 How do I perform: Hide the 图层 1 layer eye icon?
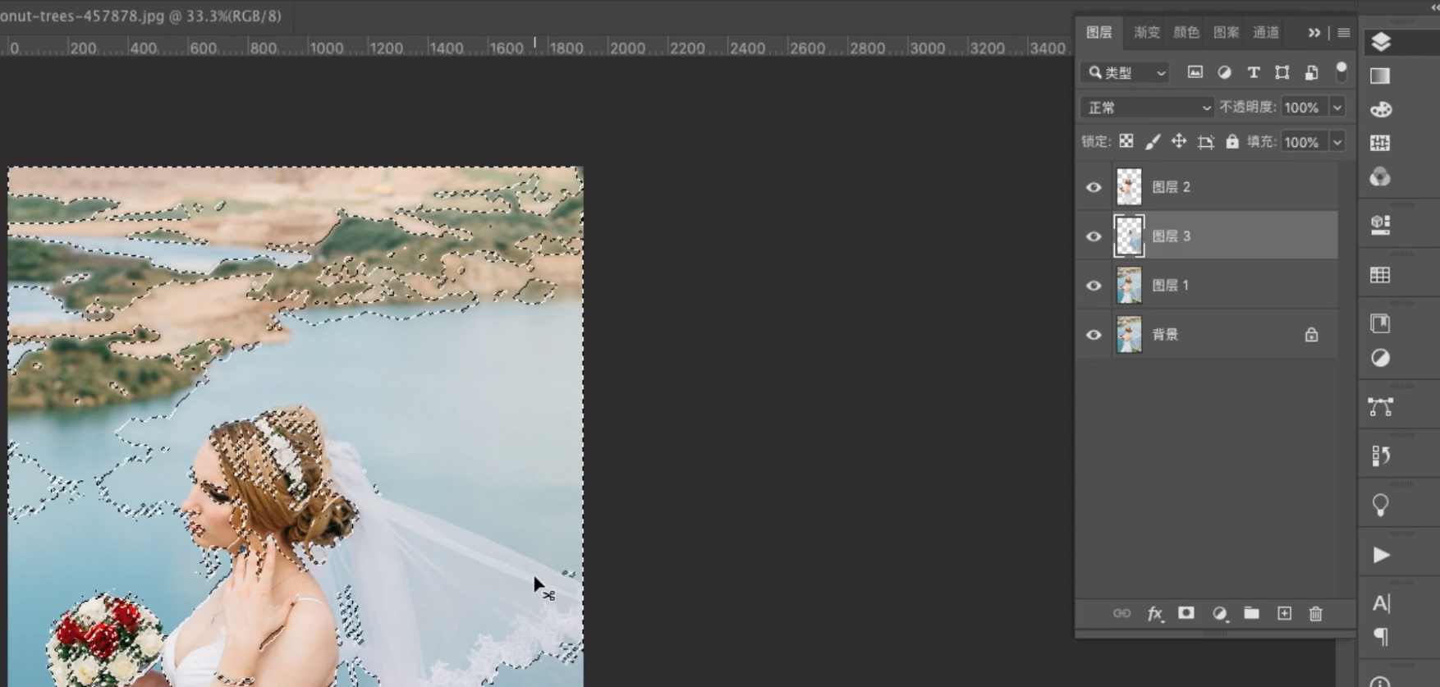1094,286
